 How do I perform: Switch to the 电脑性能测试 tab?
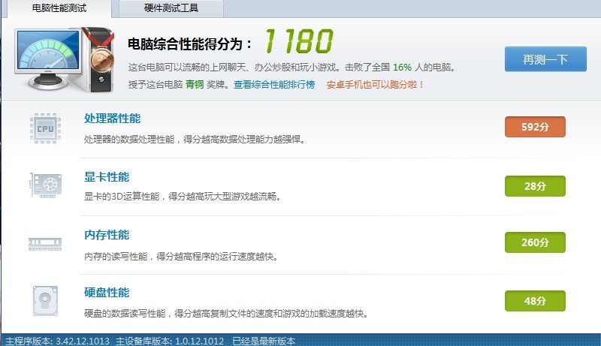click(x=59, y=8)
